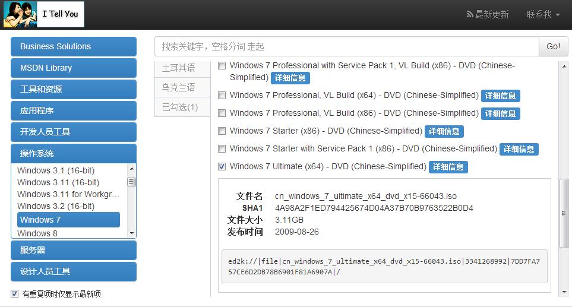572x307 pixels.
Task: Select the Windows 7 list entry
Action: point(68,220)
